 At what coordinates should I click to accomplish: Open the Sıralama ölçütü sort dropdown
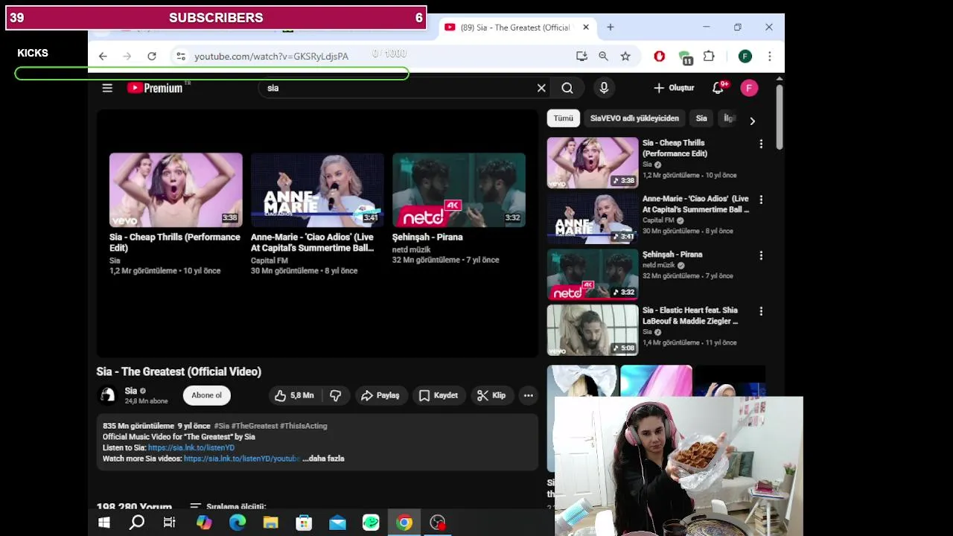tap(228, 506)
